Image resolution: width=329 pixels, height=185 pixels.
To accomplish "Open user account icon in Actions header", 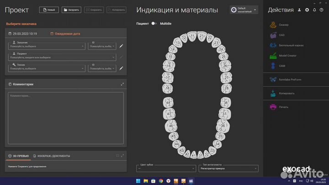I will [x=299, y=10].
